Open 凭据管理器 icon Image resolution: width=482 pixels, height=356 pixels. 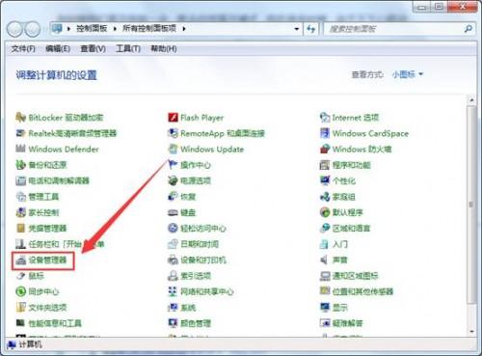coord(20,228)
